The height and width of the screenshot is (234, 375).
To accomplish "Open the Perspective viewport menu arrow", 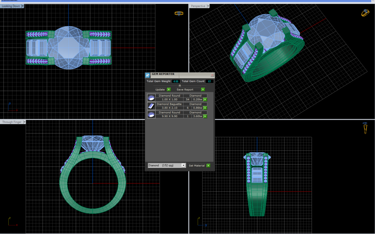I will [208, 6].
